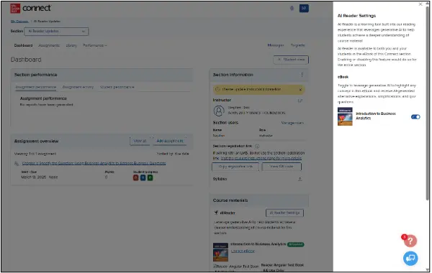432x273 pixels.
Task: Click the AI Reader sparkle icon
Action: pos(216,213)
